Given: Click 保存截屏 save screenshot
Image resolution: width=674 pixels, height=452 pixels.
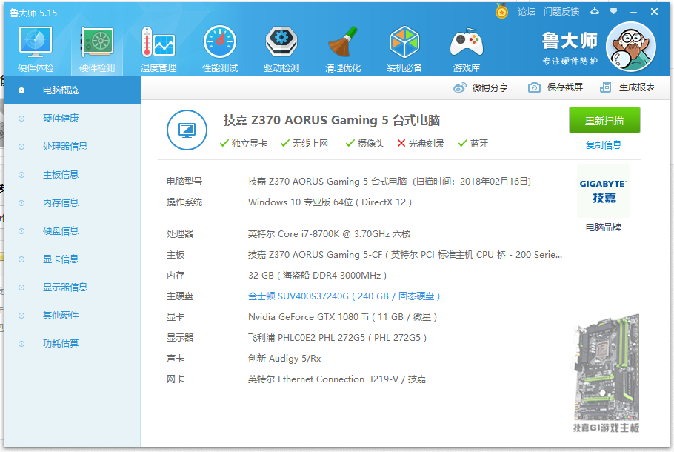Looking at the screenshot, I should tap(555, 87).
